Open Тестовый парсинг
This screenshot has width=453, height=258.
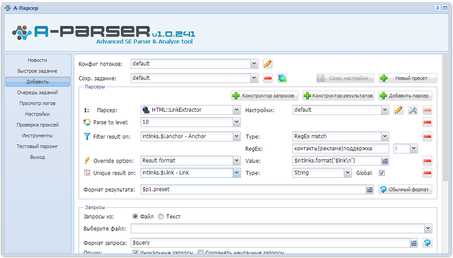coord(37,146)
